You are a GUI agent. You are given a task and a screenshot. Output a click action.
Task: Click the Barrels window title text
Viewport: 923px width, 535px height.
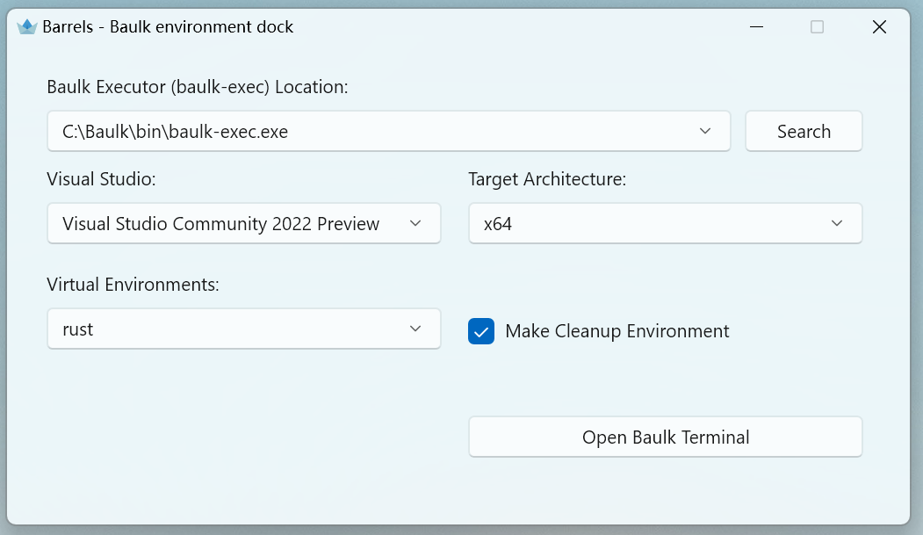click(x=168, y=27)
